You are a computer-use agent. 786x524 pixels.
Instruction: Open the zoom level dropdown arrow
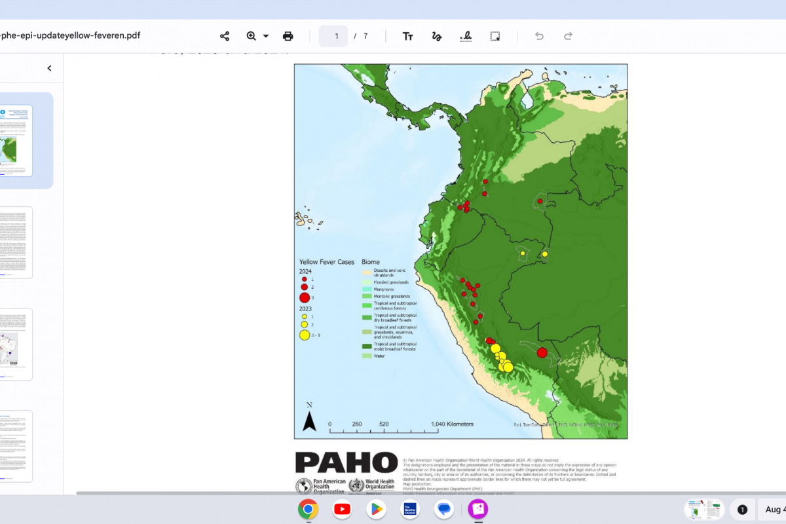tap(266, 36)
